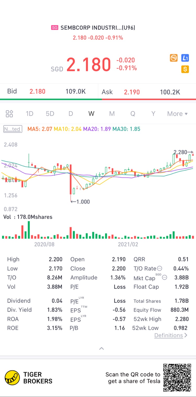Tap the QR code image
Viewport: 196px width, 397px height.
pos(177,378)
